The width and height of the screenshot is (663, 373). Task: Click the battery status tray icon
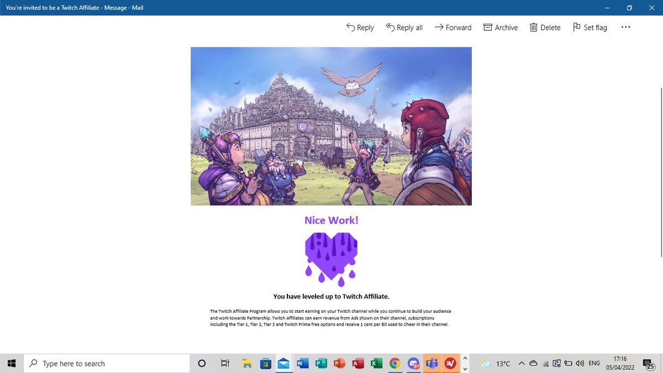click(x=567, y=364)
